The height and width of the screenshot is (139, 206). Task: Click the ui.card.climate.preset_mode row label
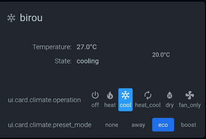coord(50,125)
